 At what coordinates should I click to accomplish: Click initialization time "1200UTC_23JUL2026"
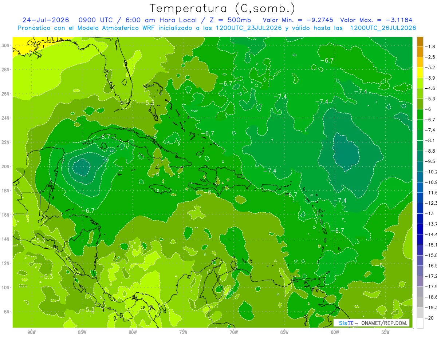[x=249, y=28]
